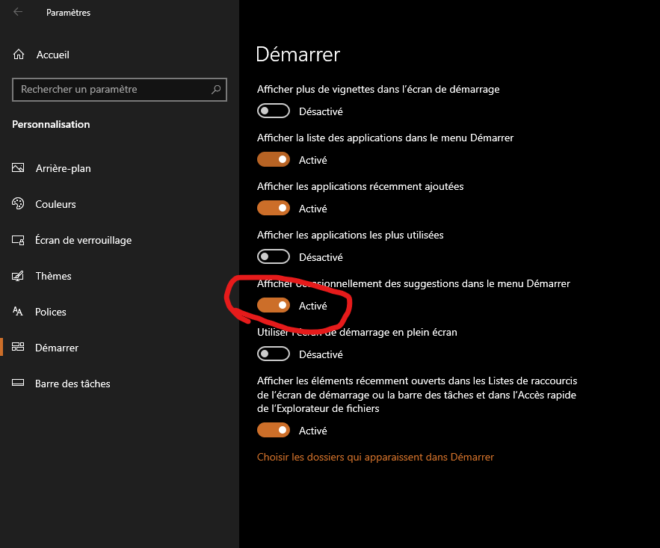Turn off recently opened items toggle

click(273, 431)
